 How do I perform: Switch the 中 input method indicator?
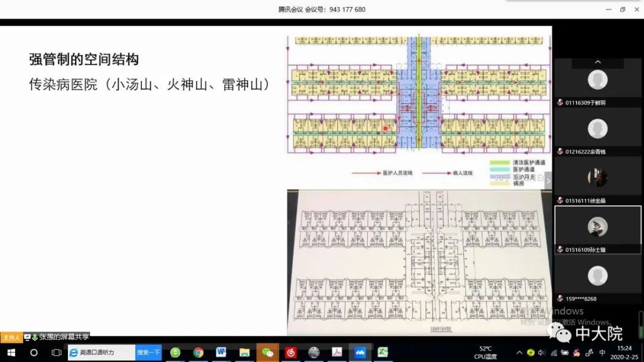pos(602,352)
